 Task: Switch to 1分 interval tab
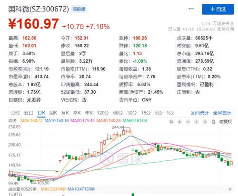click(x=170, y=113)
